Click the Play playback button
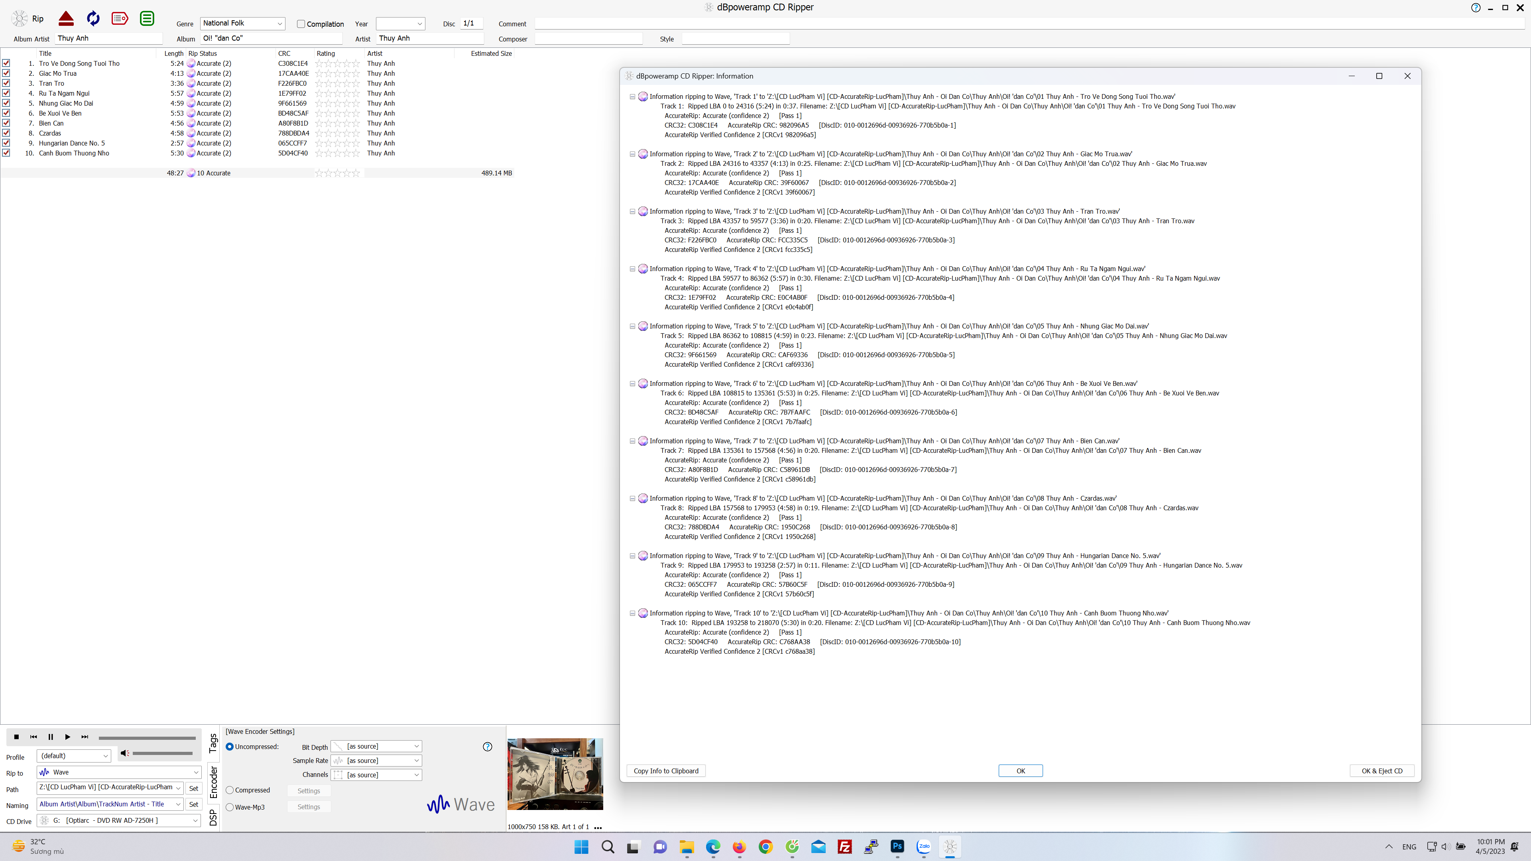Image resolution: width=1531 pixels, height=861 pixels. [x=68, y=737]
